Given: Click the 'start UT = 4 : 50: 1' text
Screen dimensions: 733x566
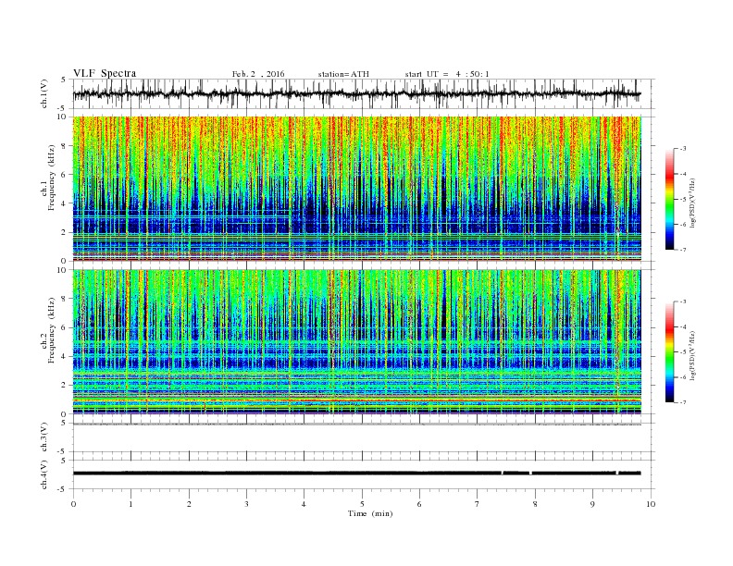Looking at the screenshot, I should (x=447, y=74).
